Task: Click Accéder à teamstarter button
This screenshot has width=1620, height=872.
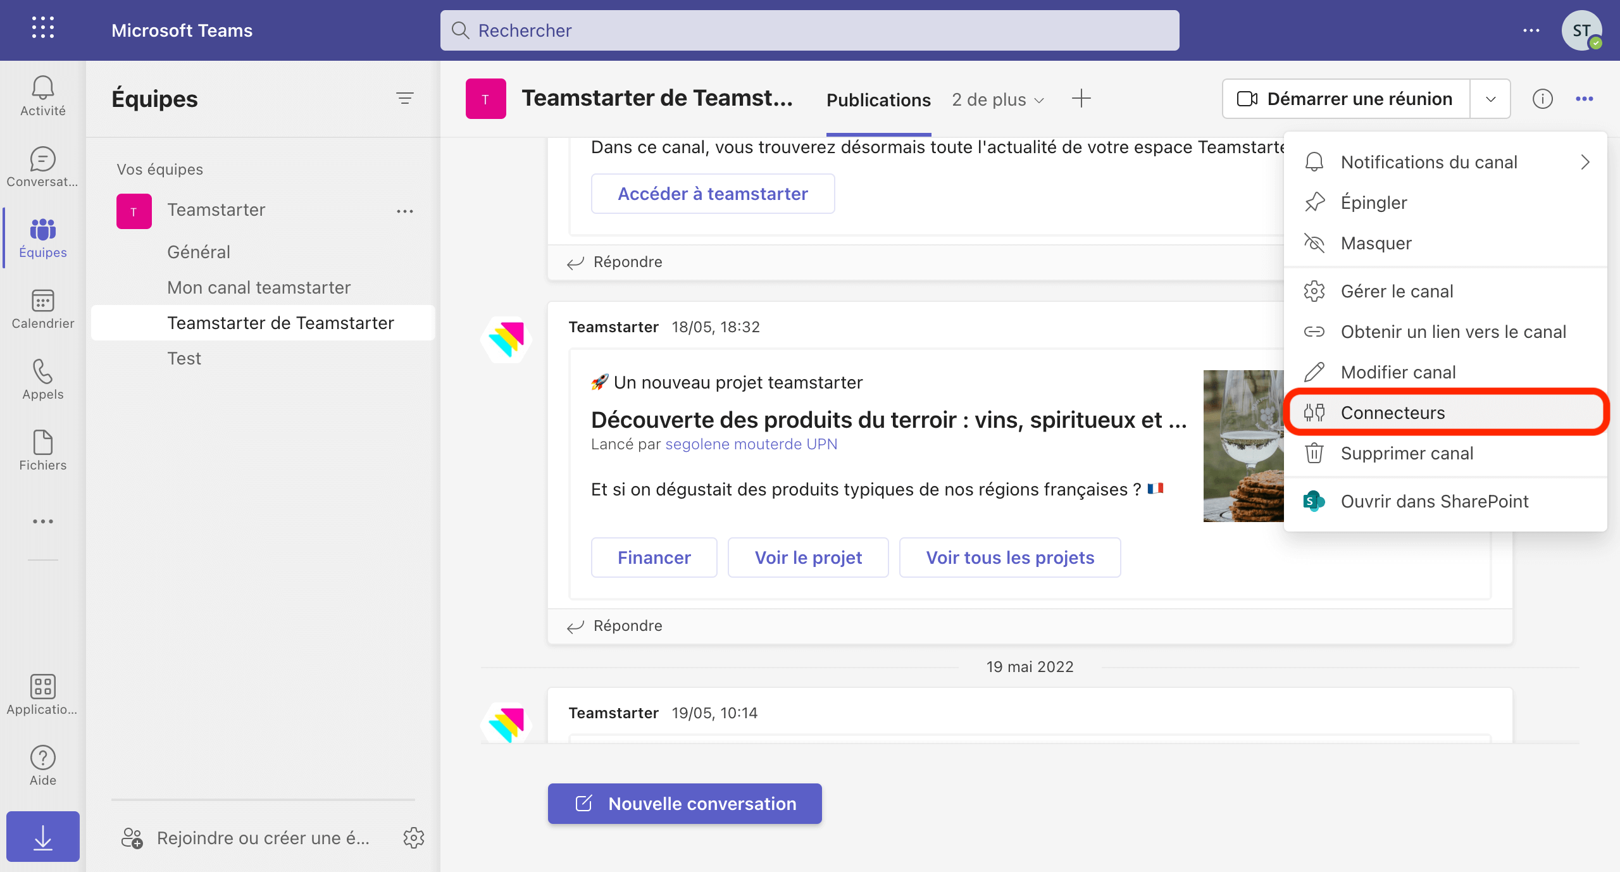Action: (713, 194)
